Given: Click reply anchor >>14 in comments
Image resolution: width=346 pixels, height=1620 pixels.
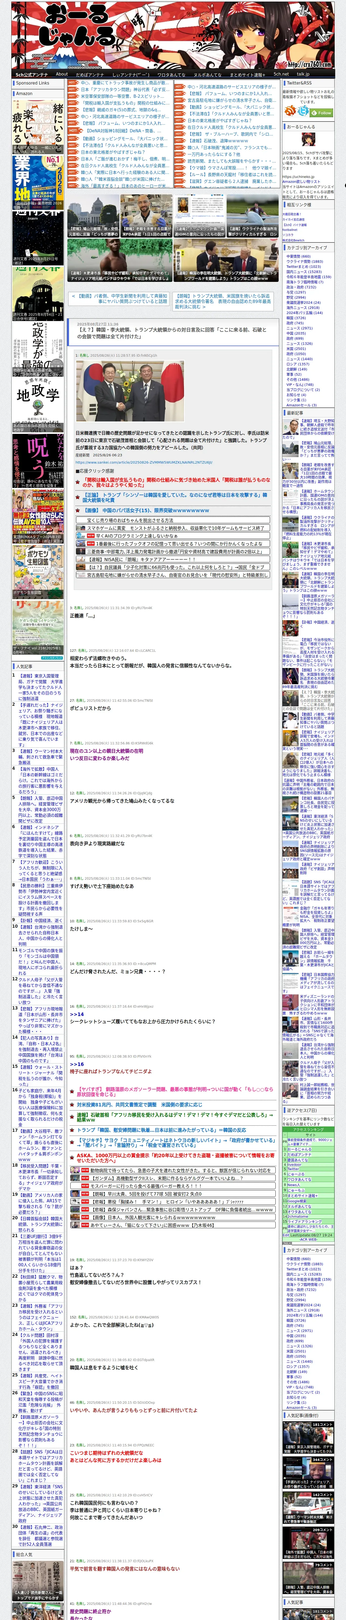Looking at the screenshot, I should 77,1014.
